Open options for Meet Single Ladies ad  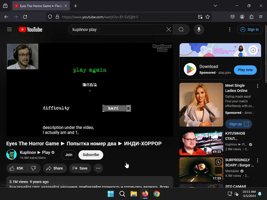coord(257,86)
